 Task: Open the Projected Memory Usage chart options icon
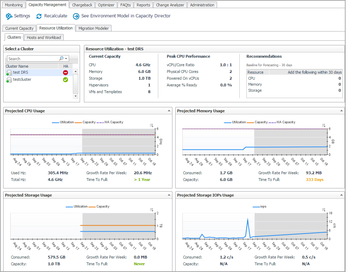pyautogui.click(x=324, y=125)
